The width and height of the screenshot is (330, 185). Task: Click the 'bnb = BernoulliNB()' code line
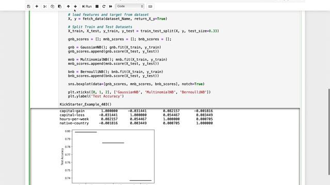[x=115, y=72]
